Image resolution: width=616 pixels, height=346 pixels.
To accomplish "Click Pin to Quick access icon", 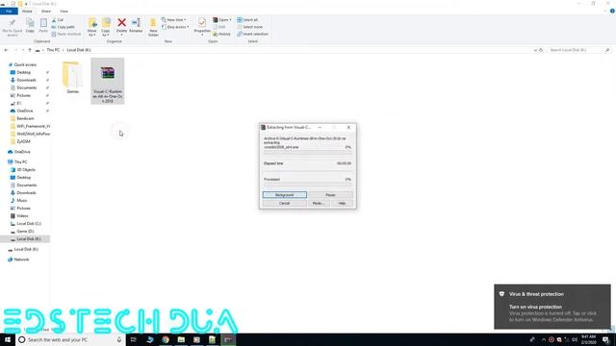I will pyautogui.click(x=13, y=27).
